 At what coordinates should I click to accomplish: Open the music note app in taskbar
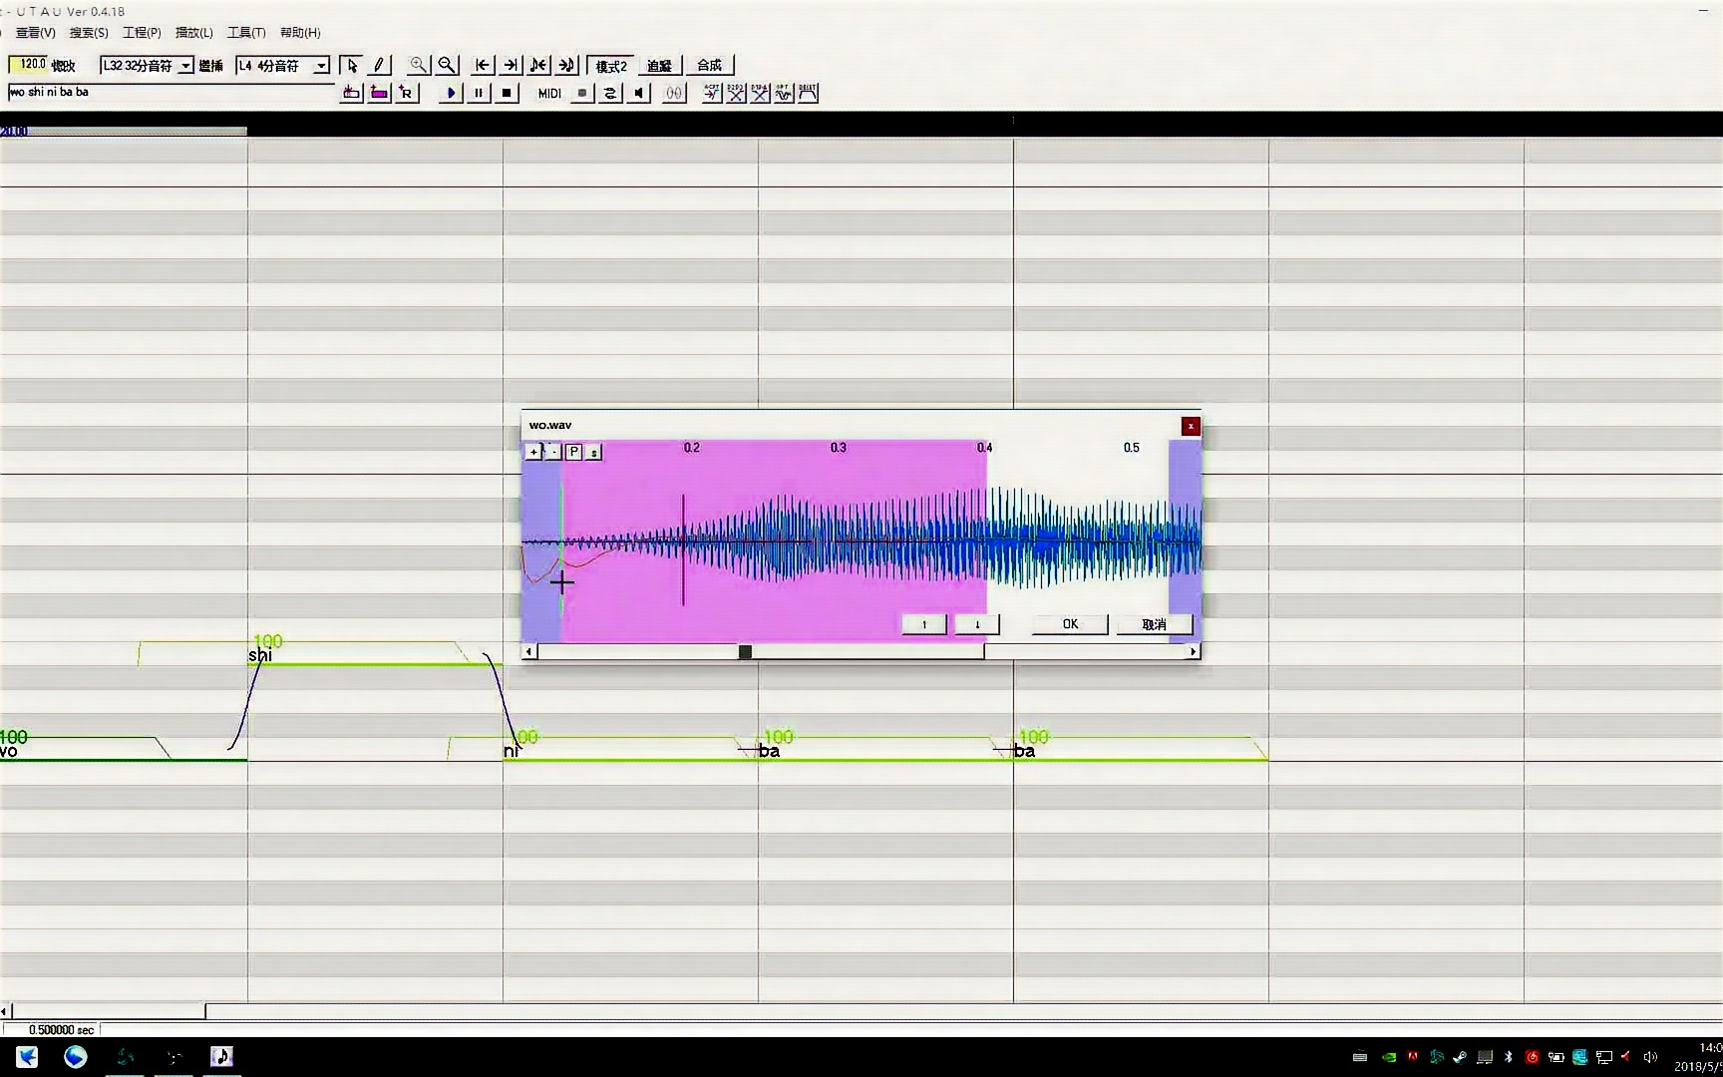[221, 1056]
